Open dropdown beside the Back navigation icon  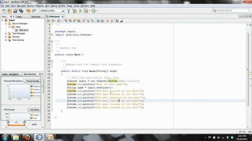click(56, 21)
